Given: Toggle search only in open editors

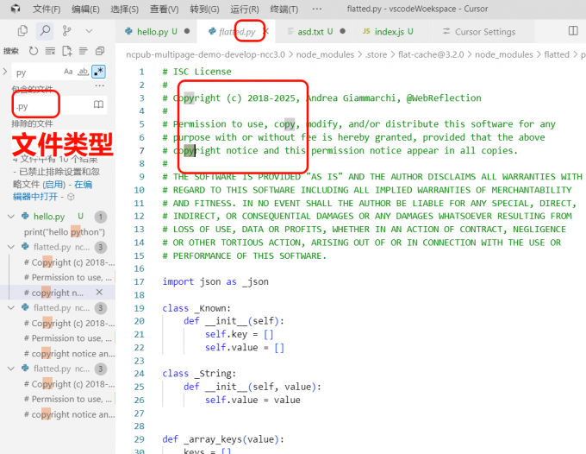Looking at the screenshot, I should [99, 105].
